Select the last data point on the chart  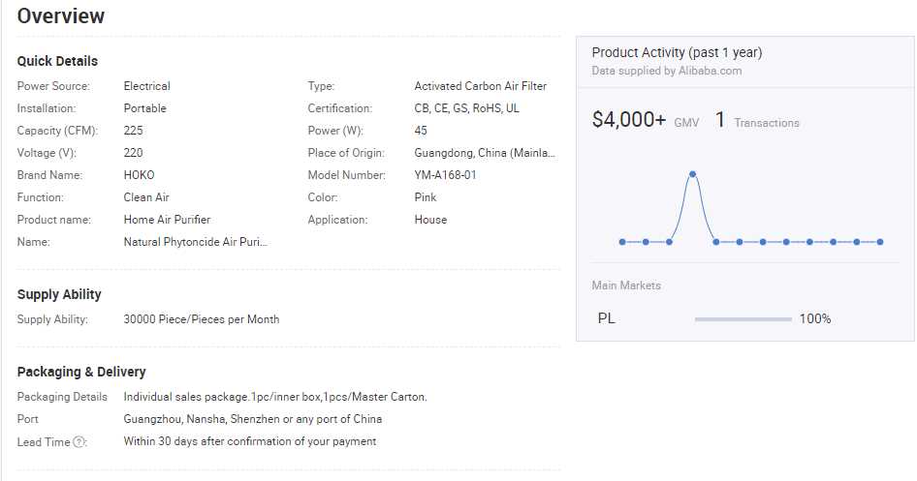[x=880, y=242]
